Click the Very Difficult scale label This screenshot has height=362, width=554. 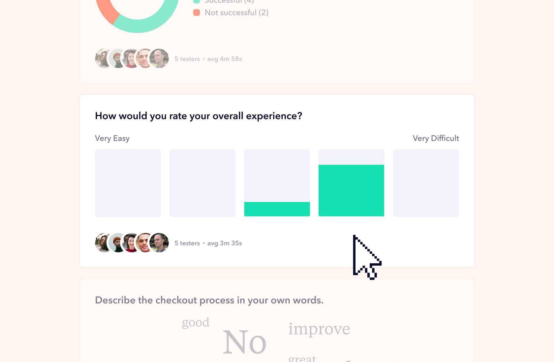(x=436, y=138)
